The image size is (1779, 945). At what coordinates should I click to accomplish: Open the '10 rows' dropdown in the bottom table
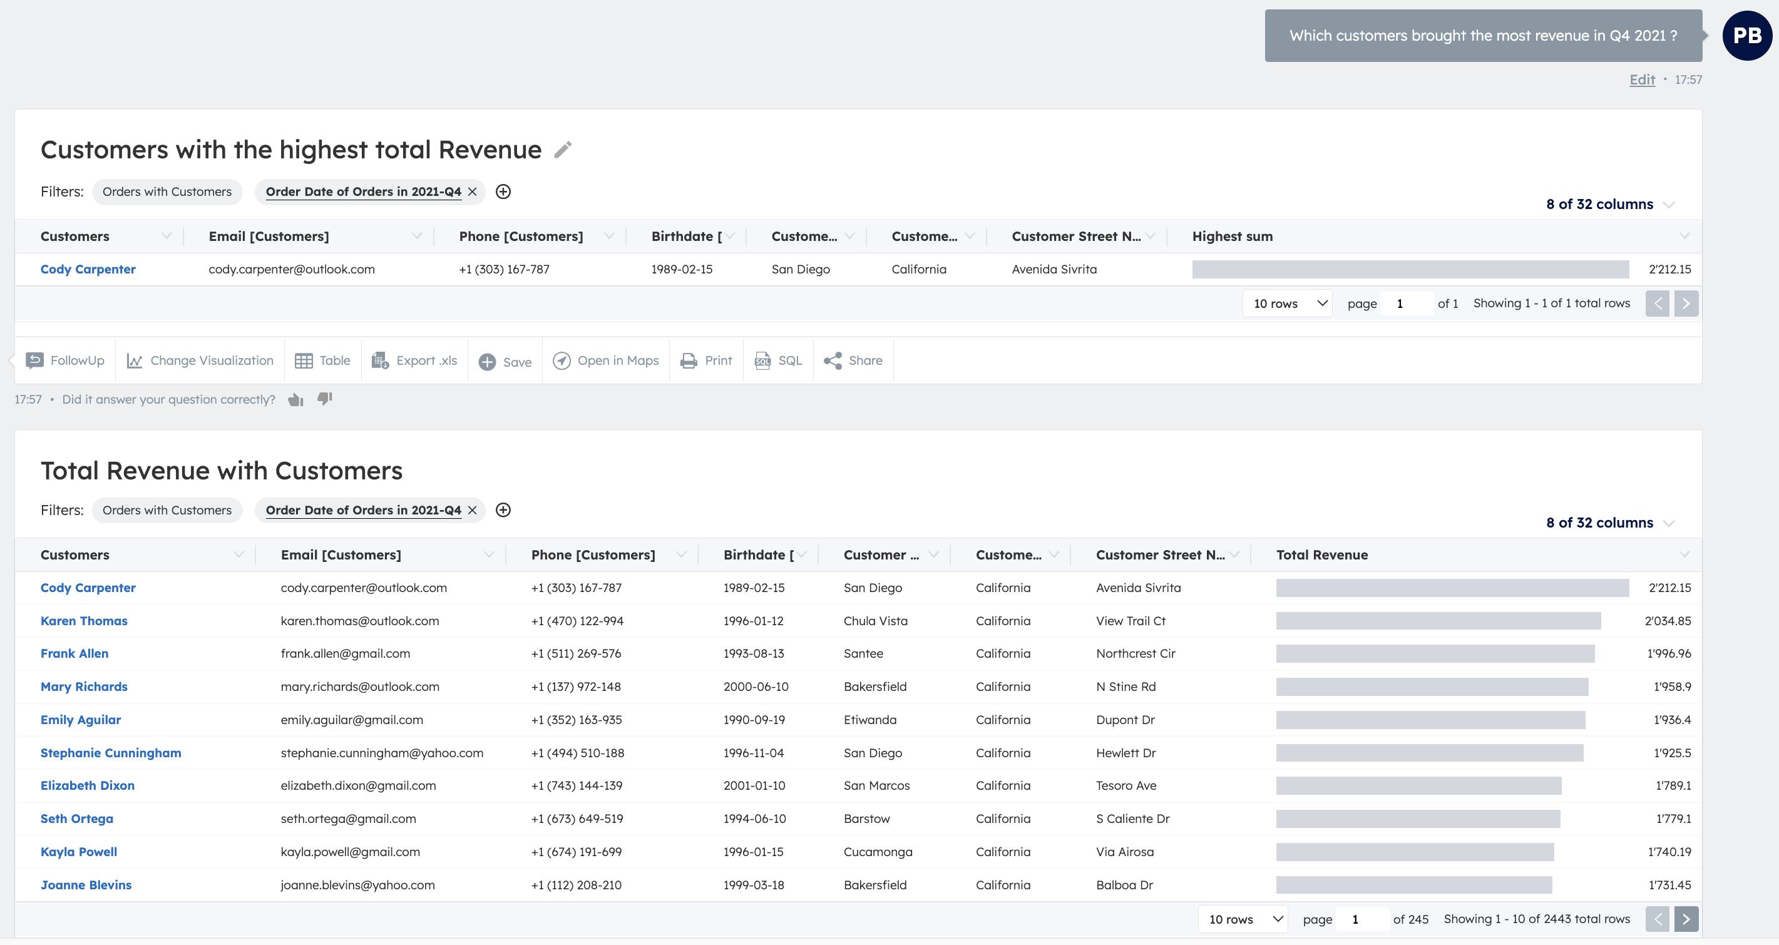coord(1243,919)
